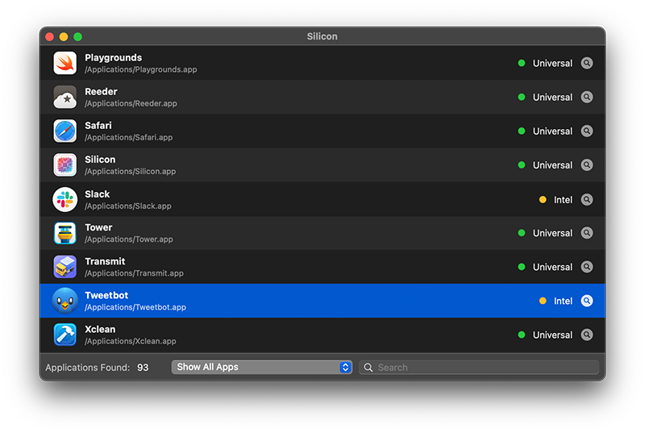Reveal Transmit with its magnifier button
Image resolution: width=645 pixels, height=433 pixels.
tap(587, 267)
